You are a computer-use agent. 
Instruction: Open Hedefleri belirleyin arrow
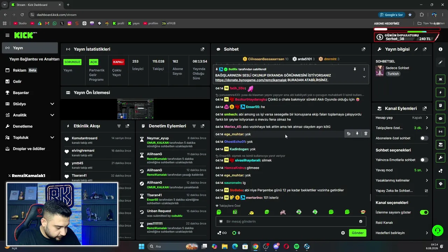coord(427,233)
